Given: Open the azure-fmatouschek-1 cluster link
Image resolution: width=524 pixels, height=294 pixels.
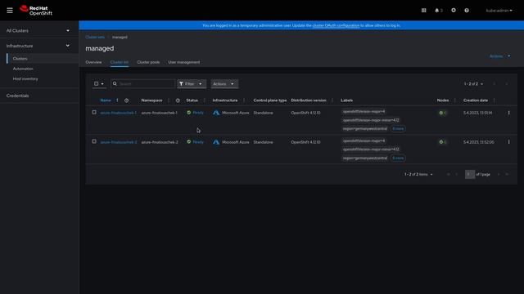Looking at the screenshot, I should [118, 113].
